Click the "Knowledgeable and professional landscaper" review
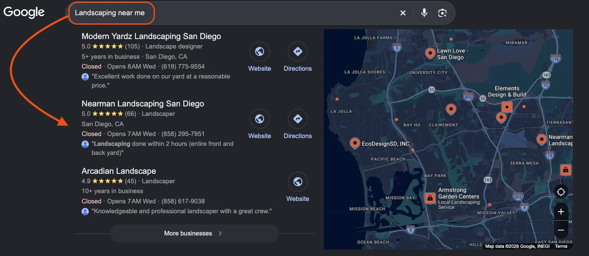Viewport: 589px width, 256px height. tap(182, 211)
